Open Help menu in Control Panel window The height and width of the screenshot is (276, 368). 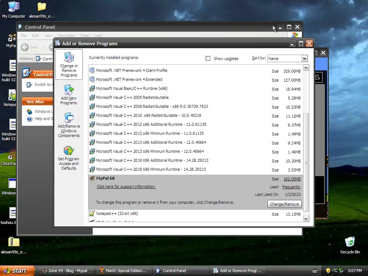(98, 36)
